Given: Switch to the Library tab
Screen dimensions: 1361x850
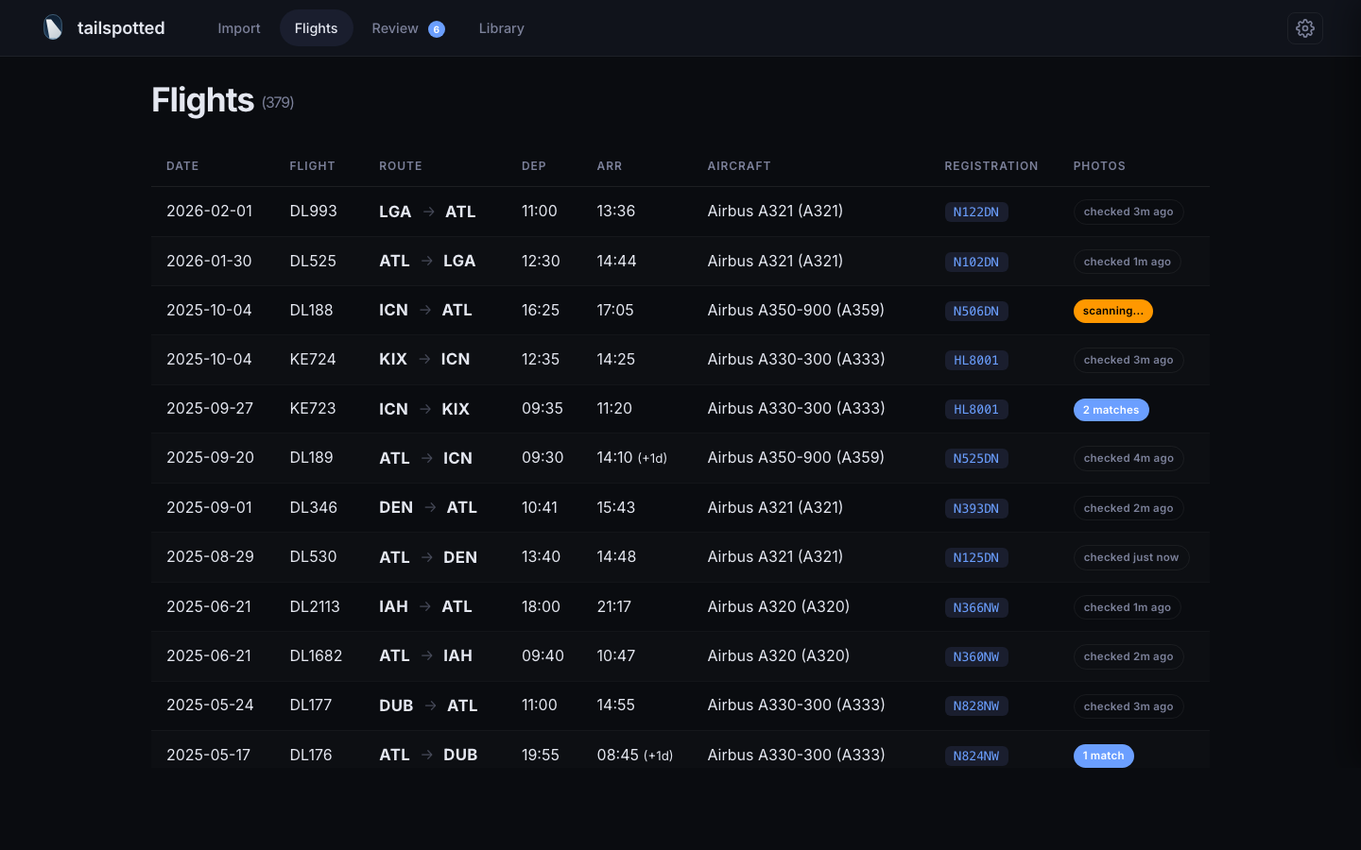Looking at the screenshot, I should [x=502, y=28].
